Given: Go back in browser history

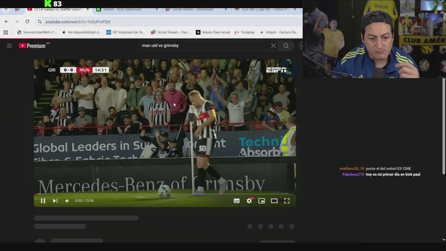Looking at the screenshot, I should 6,22.
